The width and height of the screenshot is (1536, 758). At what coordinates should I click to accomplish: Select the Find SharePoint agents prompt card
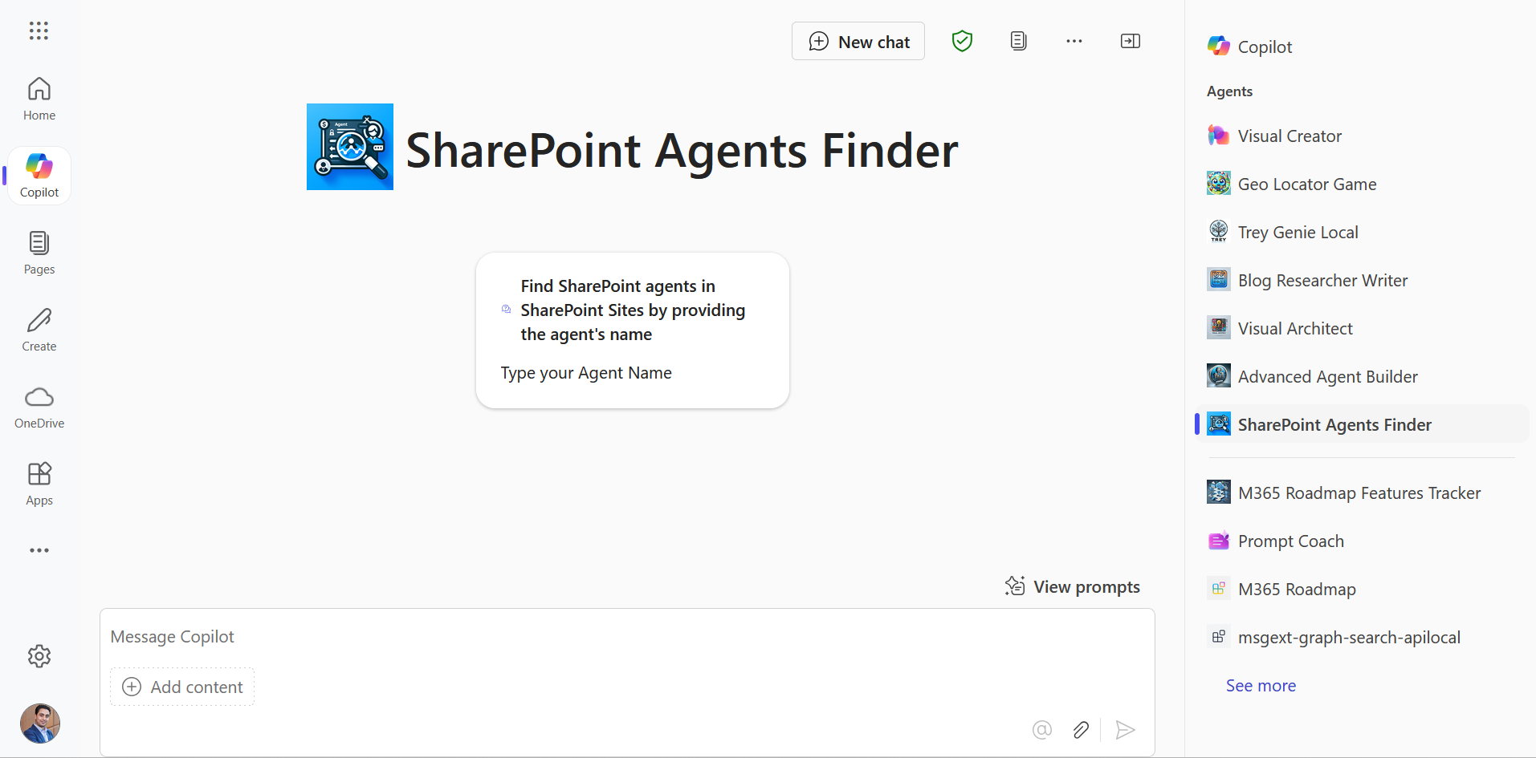(x=633, y=330)
